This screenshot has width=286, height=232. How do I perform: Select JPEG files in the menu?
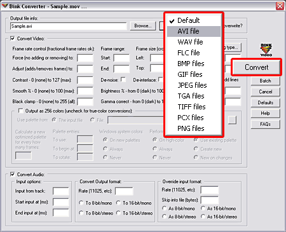[194, 85]
